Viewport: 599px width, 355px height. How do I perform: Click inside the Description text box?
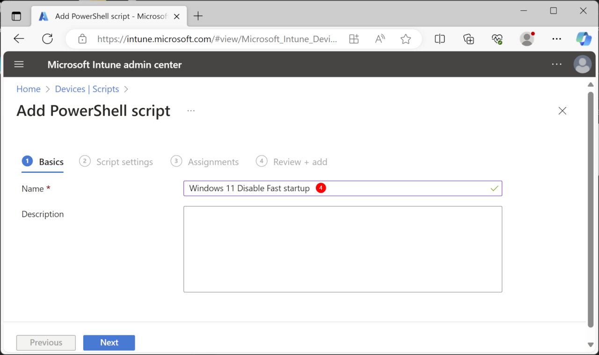click(x=343, y=249)
